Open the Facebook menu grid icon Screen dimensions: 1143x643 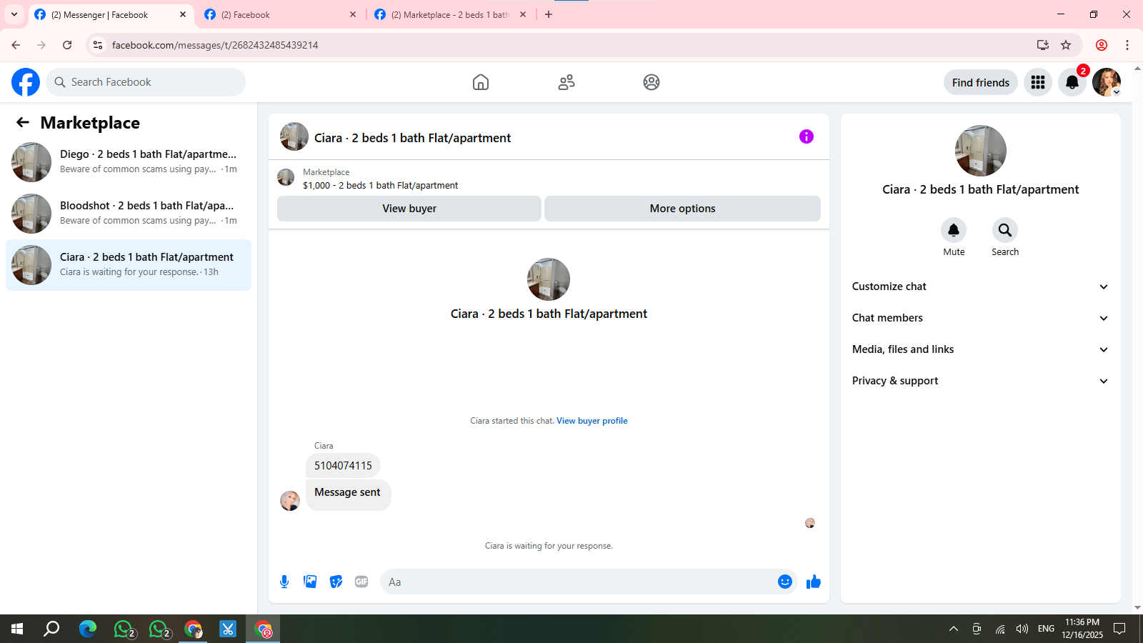coord(1038,82)
